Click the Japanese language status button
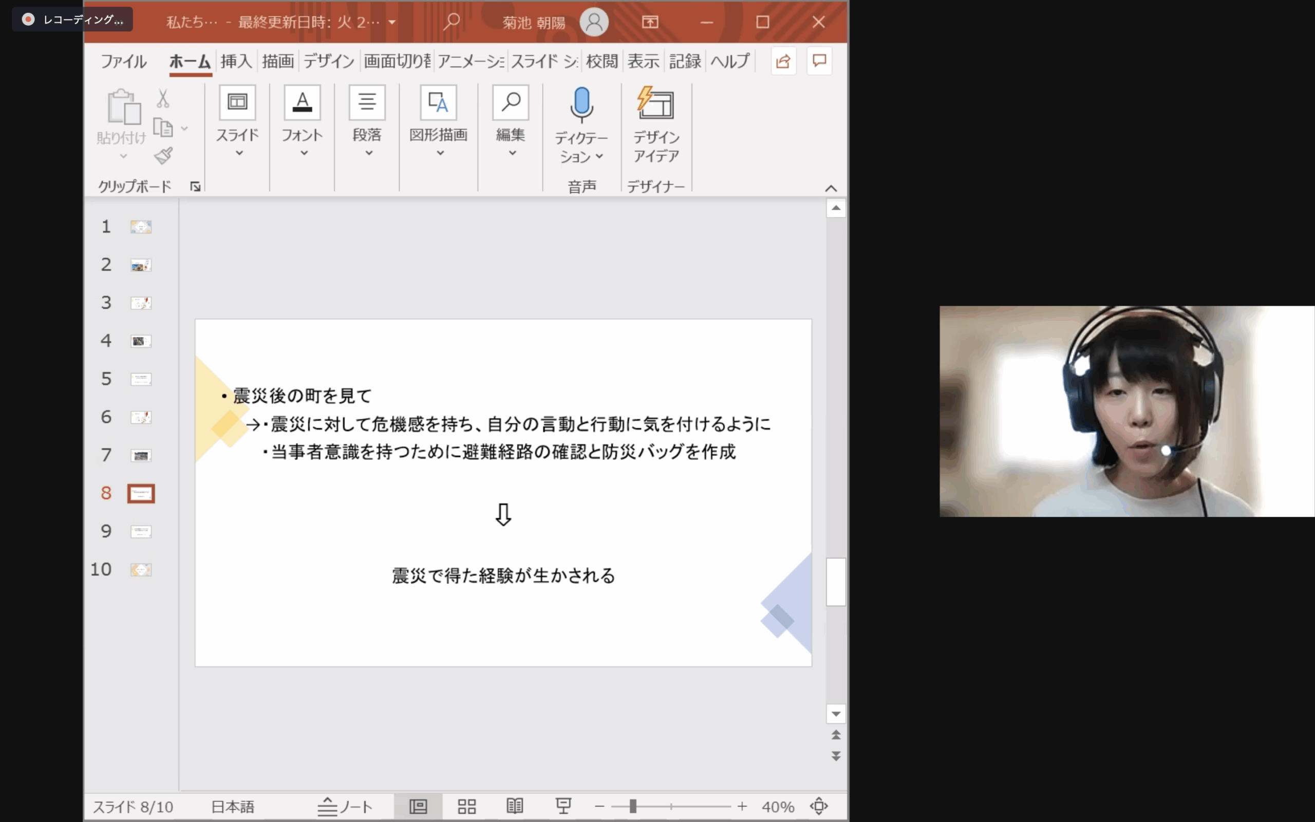The width and height of the screenshot is (1315, 822). (x=233, y=807)
